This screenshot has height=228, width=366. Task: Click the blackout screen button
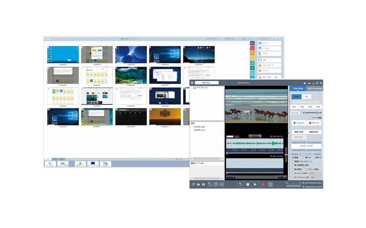point(93,164)
